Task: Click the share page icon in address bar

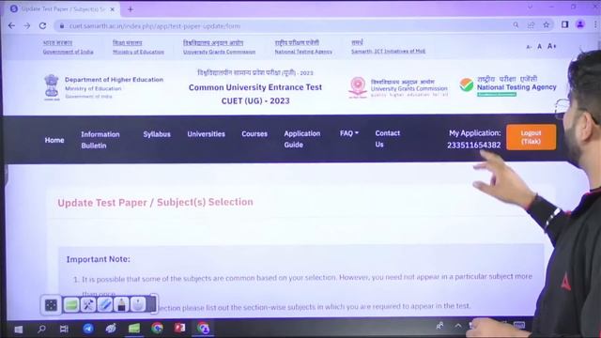Action: click(531, 25)
